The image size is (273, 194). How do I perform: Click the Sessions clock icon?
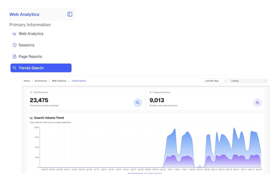pos(15,45)
